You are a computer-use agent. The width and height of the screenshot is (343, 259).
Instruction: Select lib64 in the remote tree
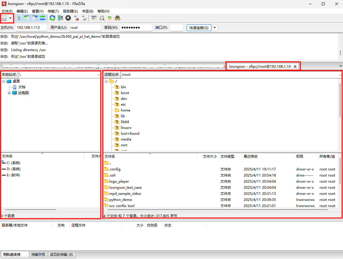pyautogui.click(x=125, y=122)
